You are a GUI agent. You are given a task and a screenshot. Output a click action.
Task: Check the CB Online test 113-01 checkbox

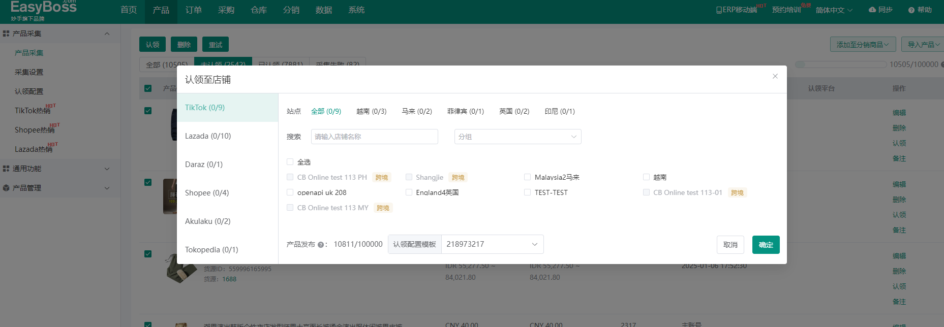(x=646, y=192)
